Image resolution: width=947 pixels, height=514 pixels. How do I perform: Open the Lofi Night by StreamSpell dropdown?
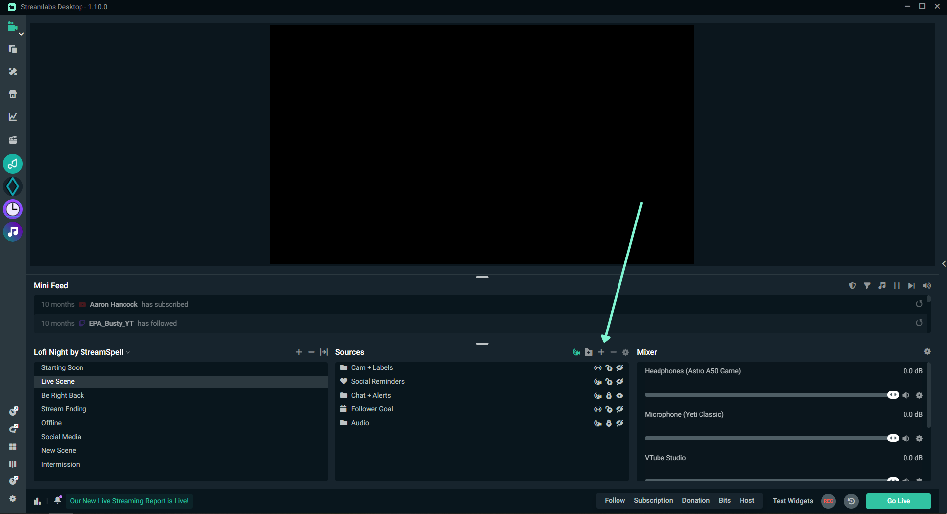click(128, 352)
